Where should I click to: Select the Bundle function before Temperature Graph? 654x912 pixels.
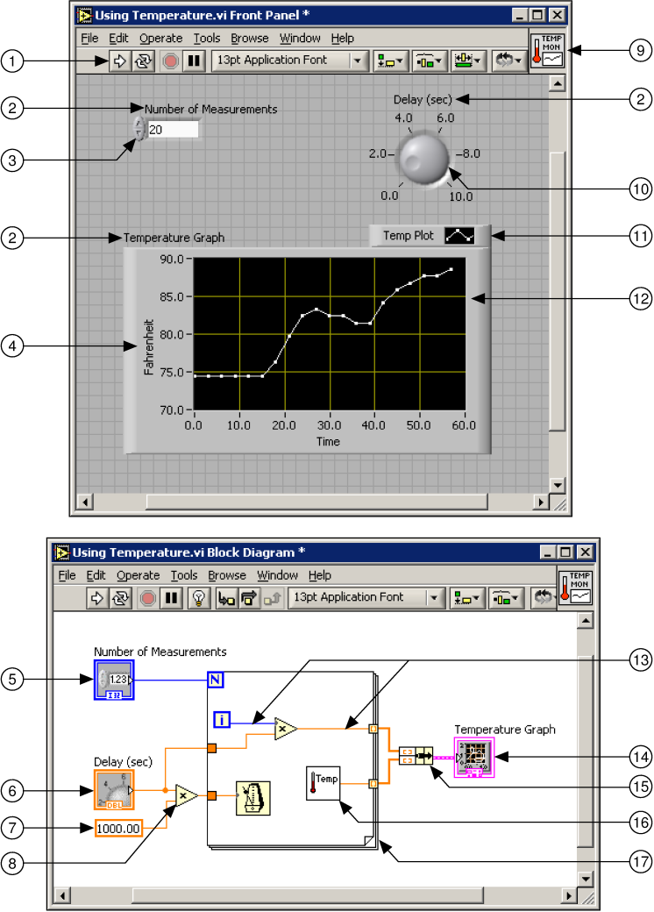416,754
